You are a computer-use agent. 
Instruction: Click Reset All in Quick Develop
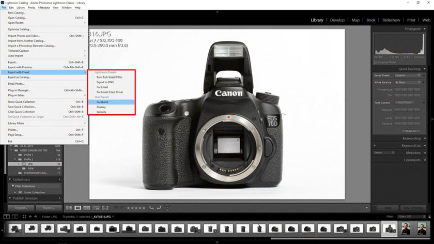[x=411, y=131]
